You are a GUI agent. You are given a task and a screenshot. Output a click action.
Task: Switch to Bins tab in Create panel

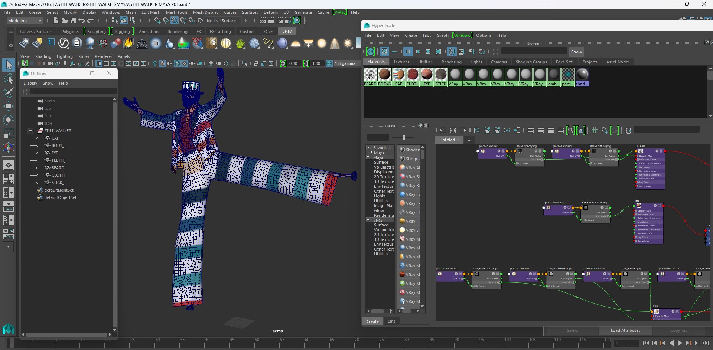point(391,321)
